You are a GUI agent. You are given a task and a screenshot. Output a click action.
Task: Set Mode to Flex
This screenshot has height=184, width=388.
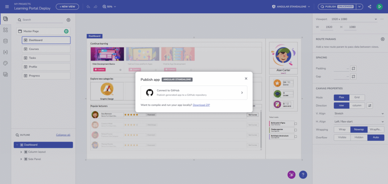pos(341,97)
